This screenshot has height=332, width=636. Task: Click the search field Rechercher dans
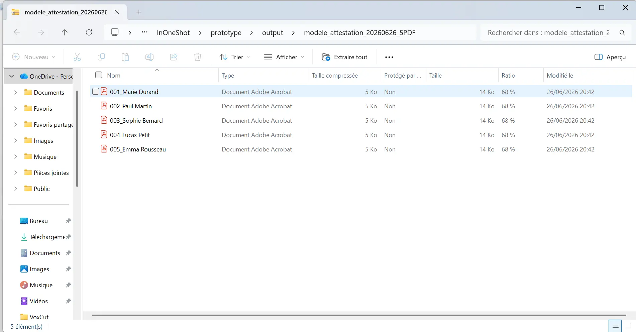pos(549,33)
